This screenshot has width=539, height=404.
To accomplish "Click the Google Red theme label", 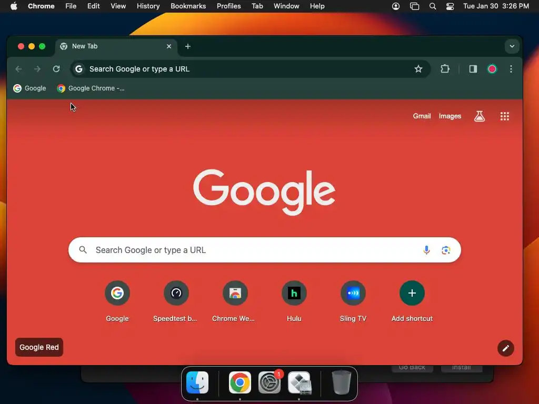I will (39, 347).
